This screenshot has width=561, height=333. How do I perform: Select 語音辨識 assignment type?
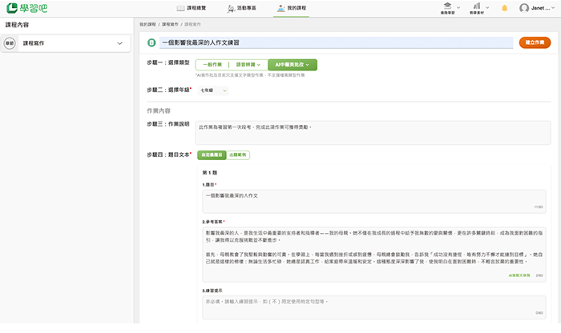pos(248,64)
